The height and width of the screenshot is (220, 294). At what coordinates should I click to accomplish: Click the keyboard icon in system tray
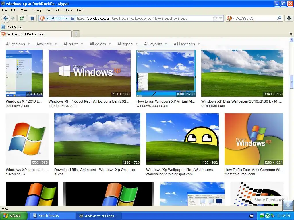pos(252,216)
